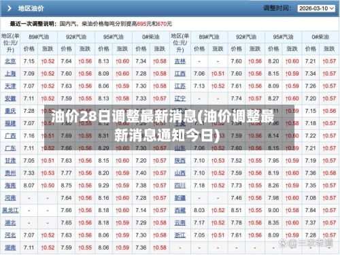
Task: Click 贵州's 0# diesel price 7.40
Action: tap(141, 173)
